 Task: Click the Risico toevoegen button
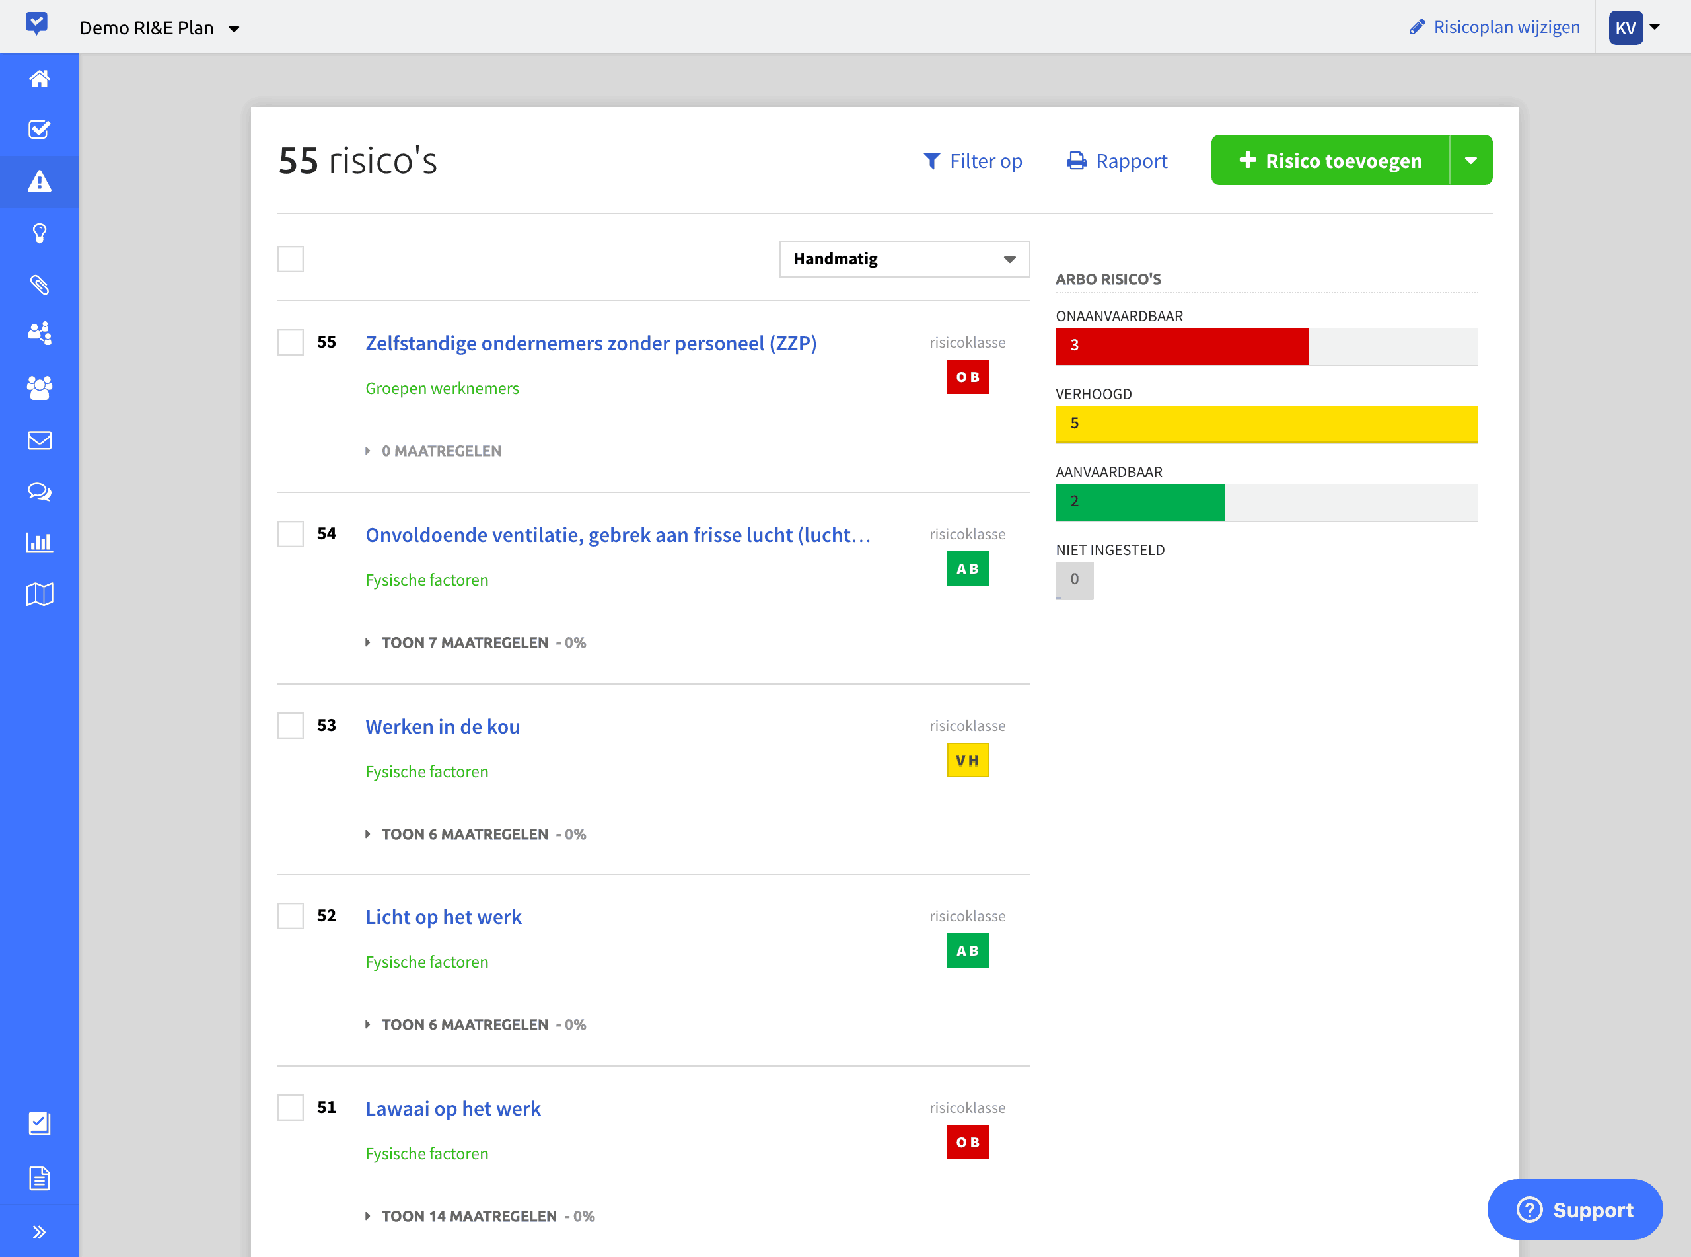[1330, 161]
